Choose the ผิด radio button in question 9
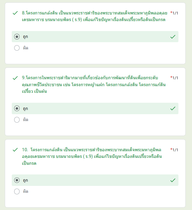Image resolution: width=192 pixels, height=210 pixels. tap(17, 120)
